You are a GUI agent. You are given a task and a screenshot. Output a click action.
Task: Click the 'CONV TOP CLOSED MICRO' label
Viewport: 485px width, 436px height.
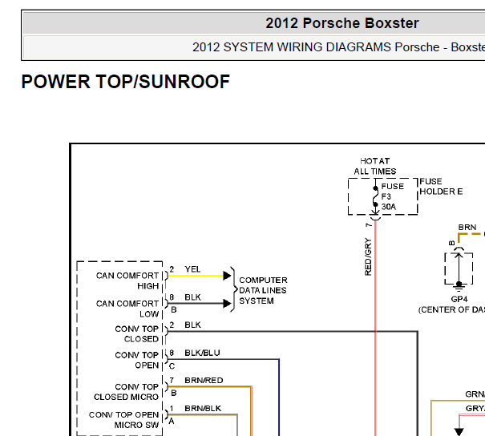[126, 392]
